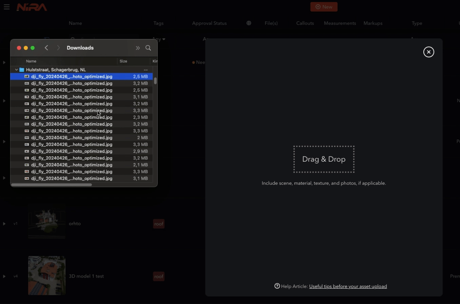460x304 pixels.
Task: Expand the orhto asset row arrow
Action: (4, 224)
